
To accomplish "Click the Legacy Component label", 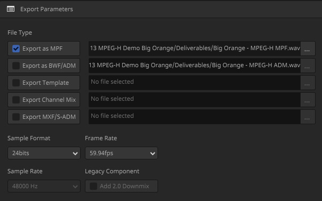I will 112,171.
